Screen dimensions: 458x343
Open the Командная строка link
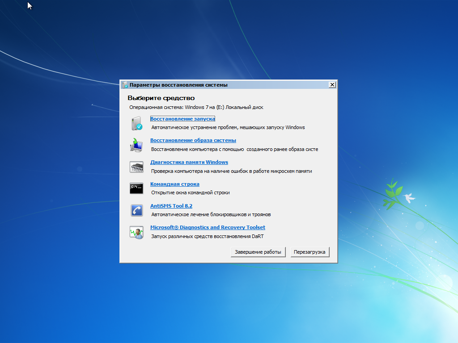tap(175, 184)
